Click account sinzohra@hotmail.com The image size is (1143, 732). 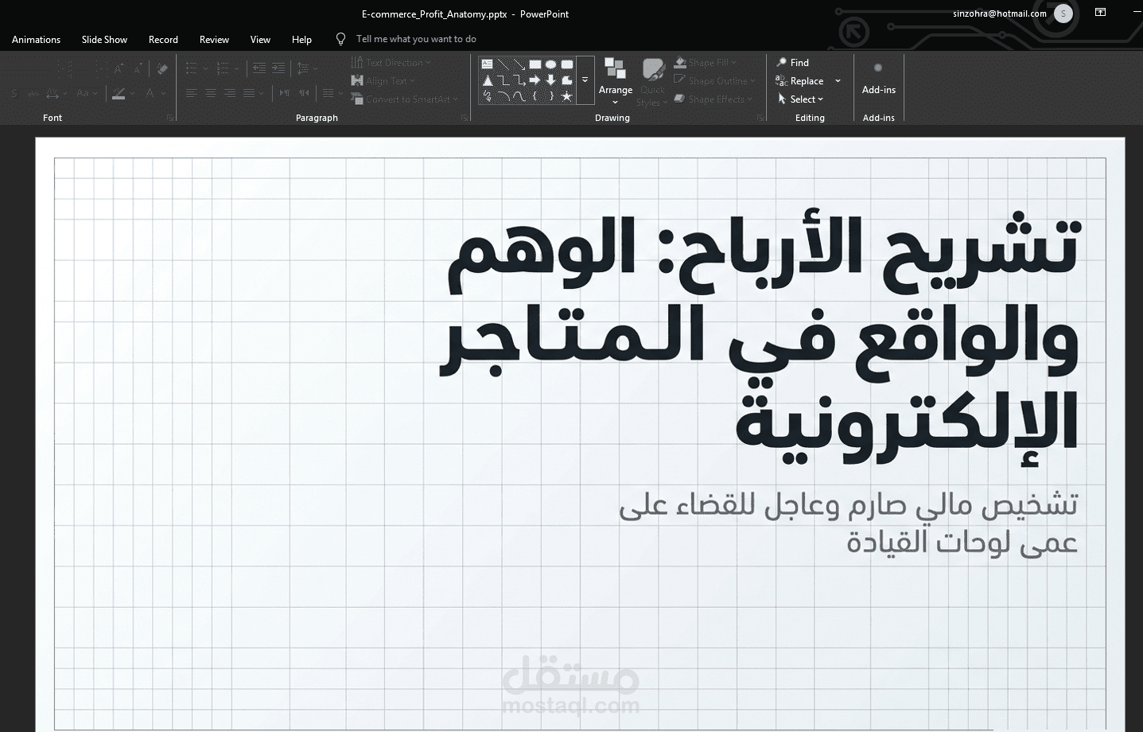[1000, 13]
